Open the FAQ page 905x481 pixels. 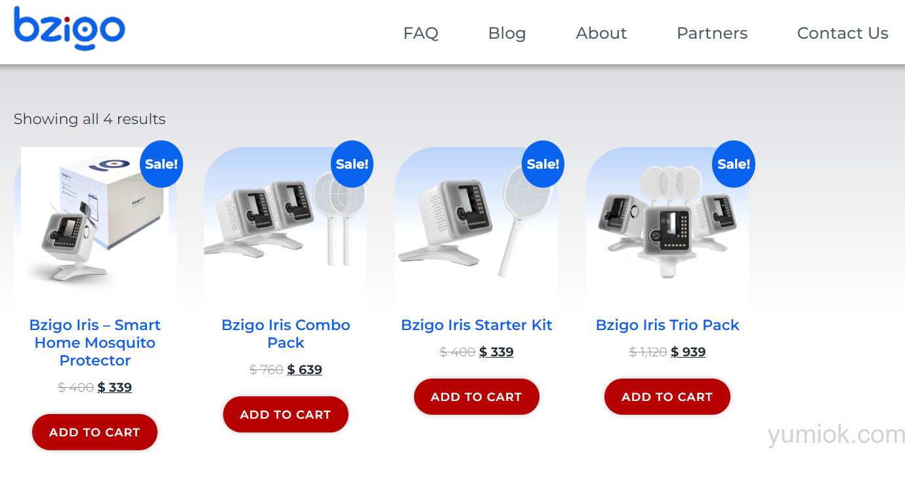pos(421,33)
